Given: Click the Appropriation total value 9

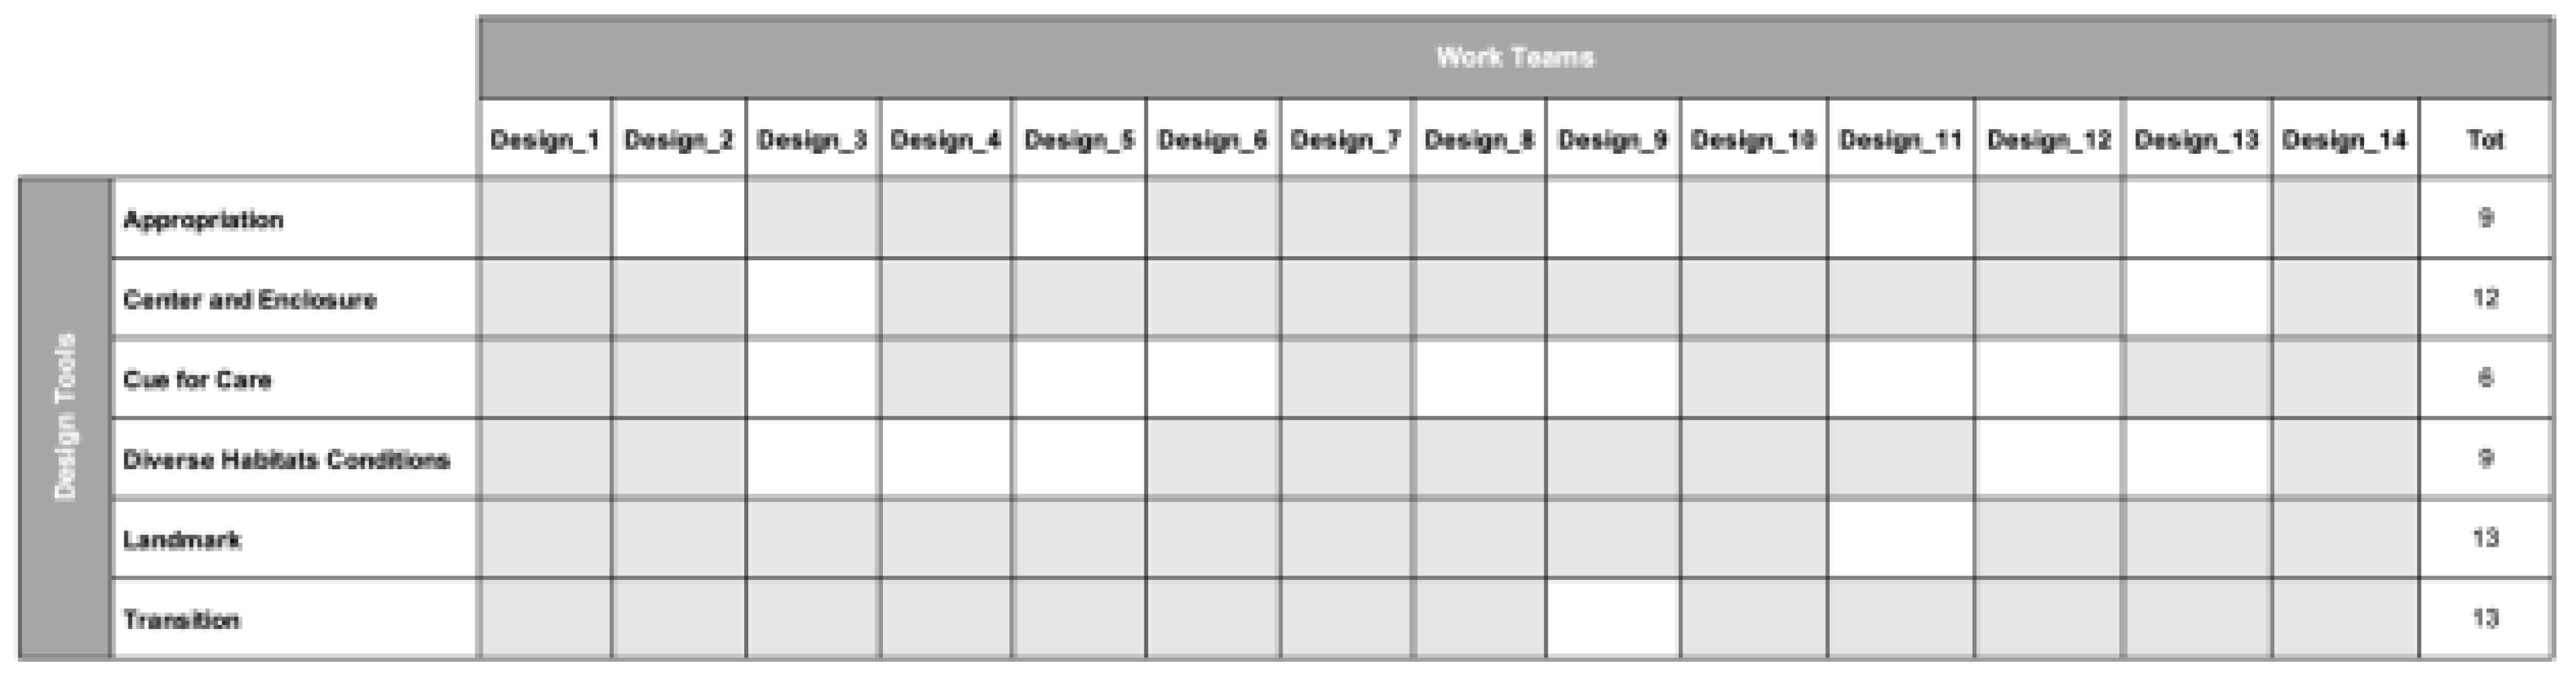Looking at the screenshot, I should pos(2485,218).
